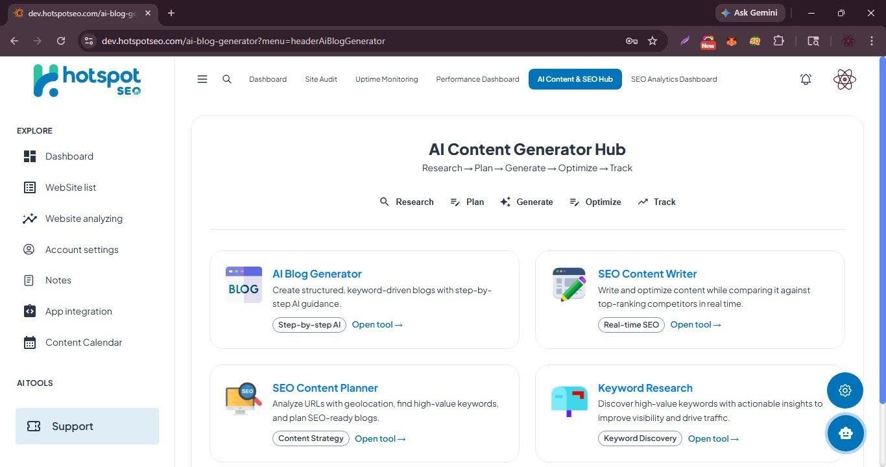Click the Ask Gemini button
886x467 pixels.
pos(750,13)
